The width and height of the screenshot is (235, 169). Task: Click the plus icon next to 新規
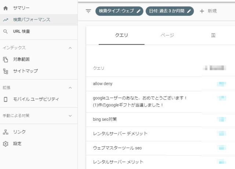tap(202, 11)
